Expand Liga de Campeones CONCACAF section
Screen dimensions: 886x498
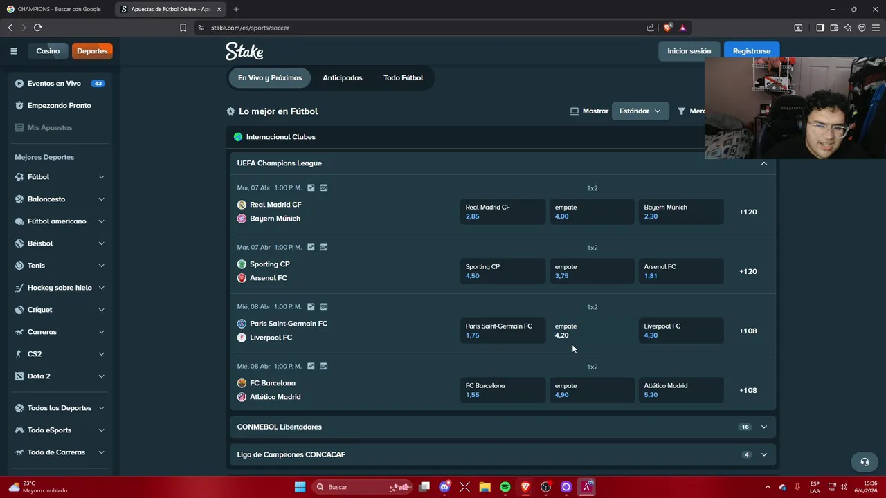click(x=764, y=454)
